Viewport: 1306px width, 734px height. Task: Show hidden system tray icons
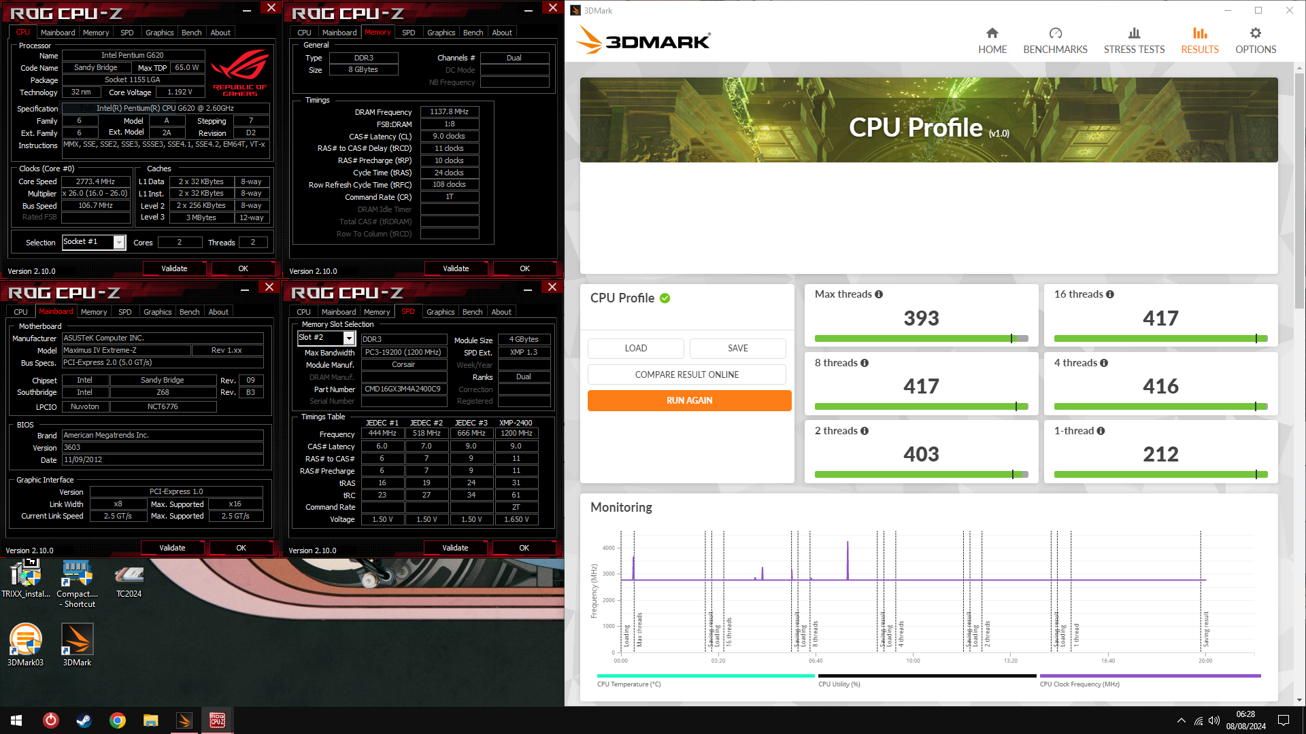(1181, 720)
